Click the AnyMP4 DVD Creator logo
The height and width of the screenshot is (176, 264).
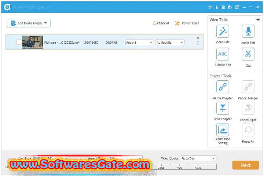7,7
